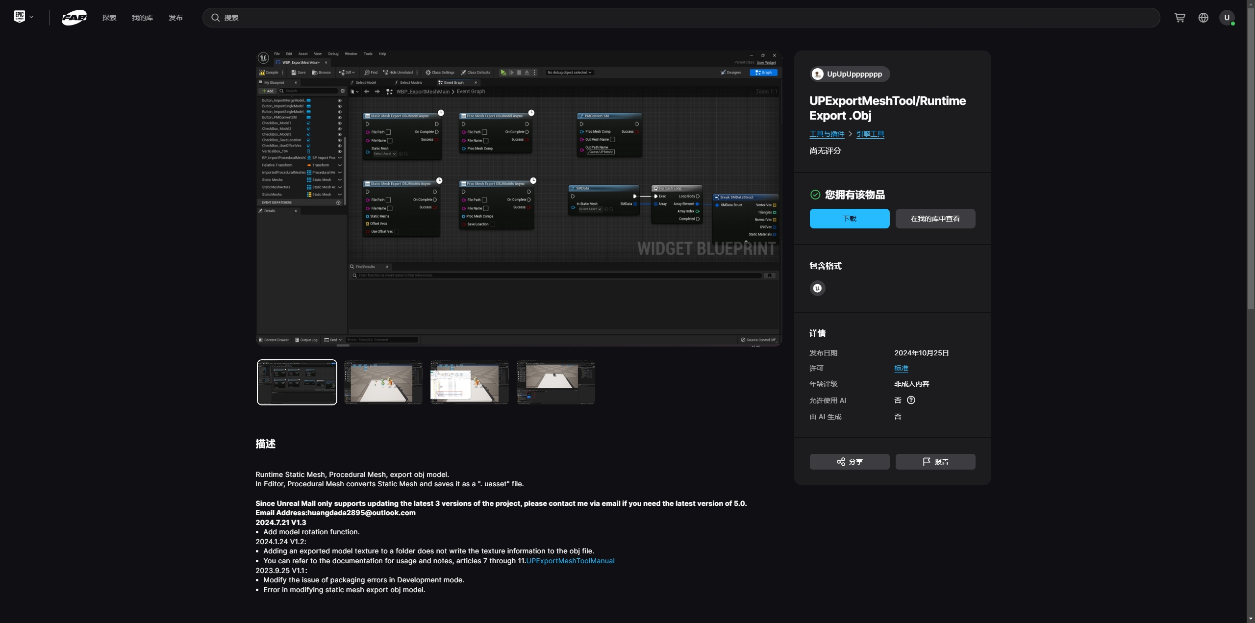The width and height of the screenshot is (1255, 623).
Task: Click the 分享 share button
Action: [849, 462]
